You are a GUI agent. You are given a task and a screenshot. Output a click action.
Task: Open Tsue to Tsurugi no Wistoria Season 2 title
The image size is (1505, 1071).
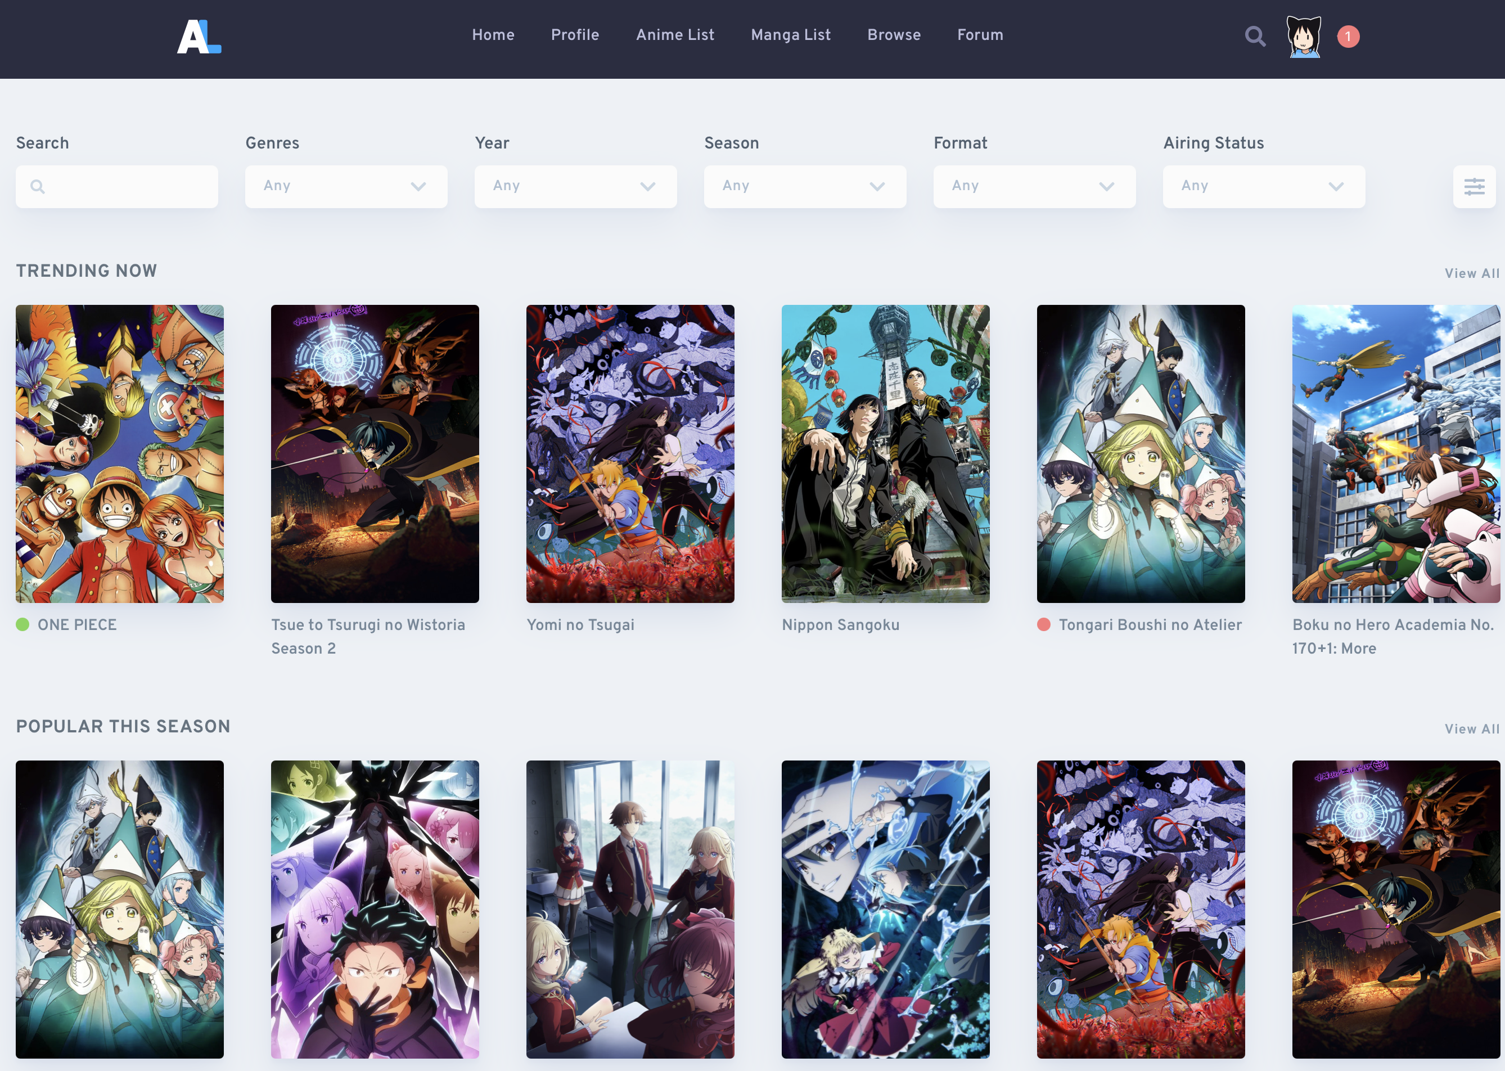368,636
